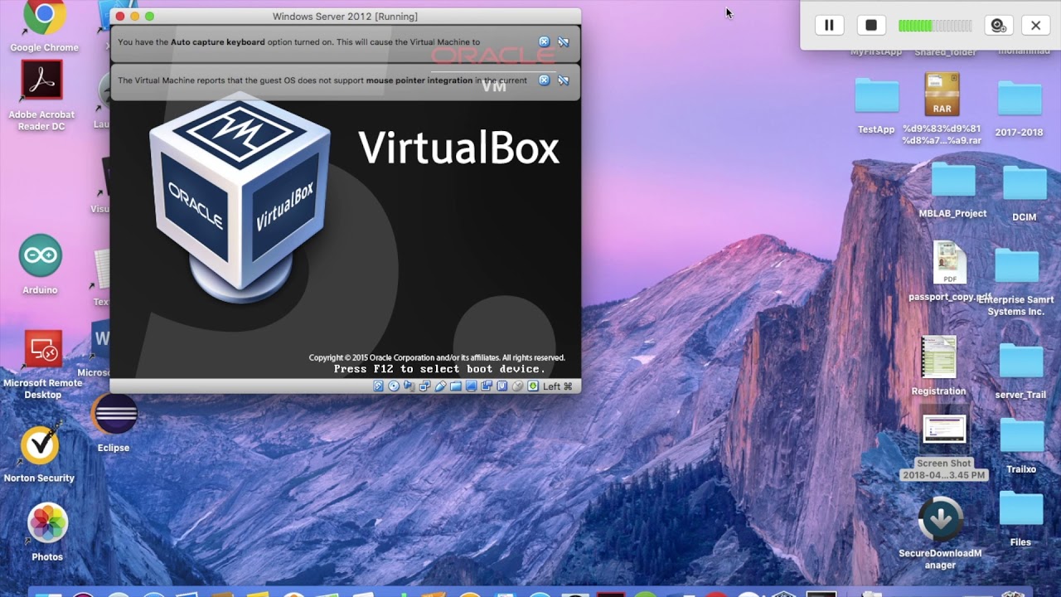The width and height of the screenshot is (1061, 597).
Task: Click the CPU virtualization chip icon in status bar
Action: 502,386
